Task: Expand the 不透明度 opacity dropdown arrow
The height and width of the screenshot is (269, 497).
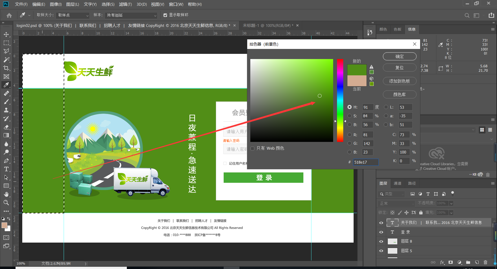Action: coord(451,203)
